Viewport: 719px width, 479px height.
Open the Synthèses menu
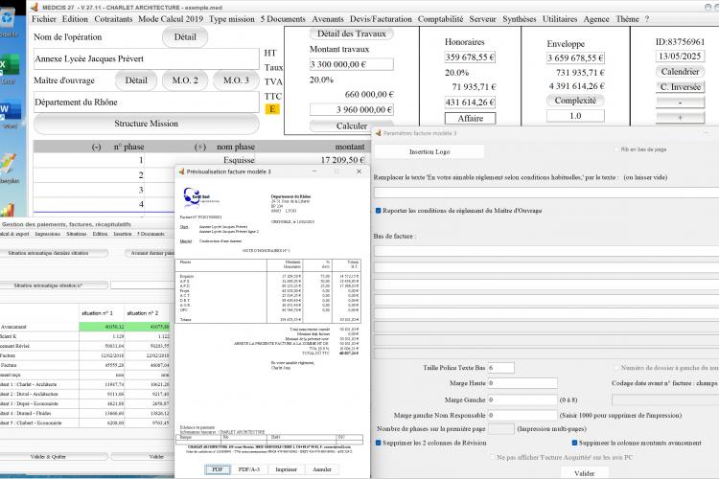point(520,19)
